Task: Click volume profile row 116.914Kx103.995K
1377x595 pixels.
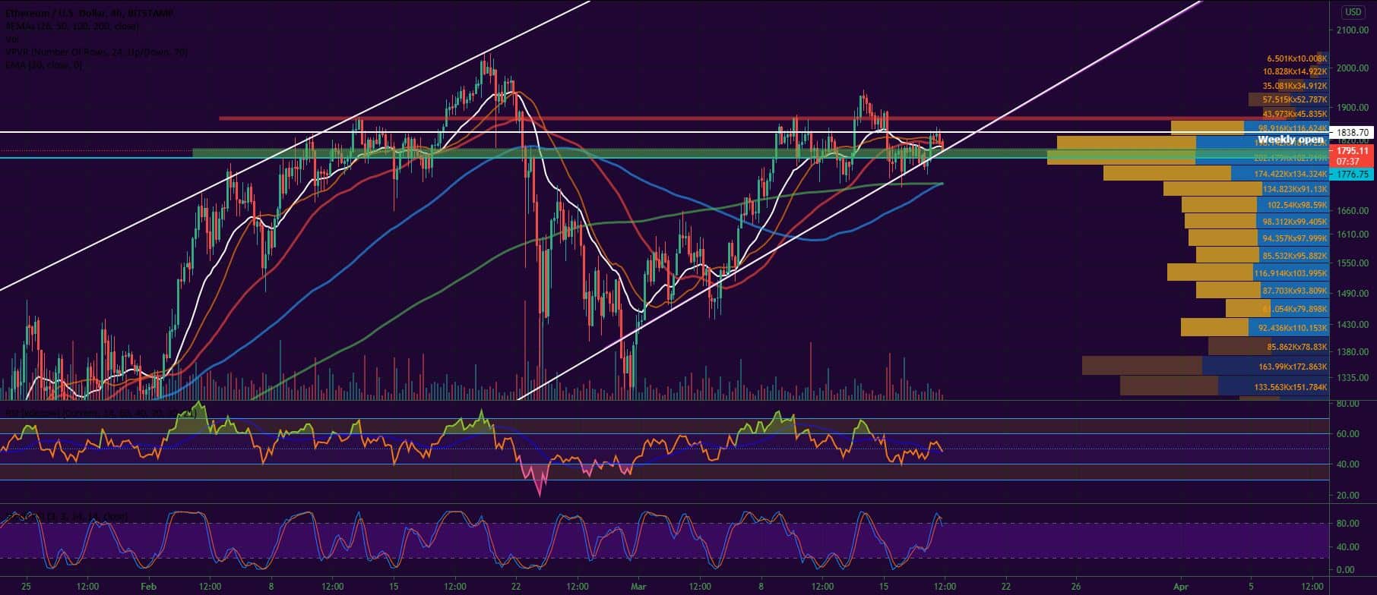Action: [1290, 272]
